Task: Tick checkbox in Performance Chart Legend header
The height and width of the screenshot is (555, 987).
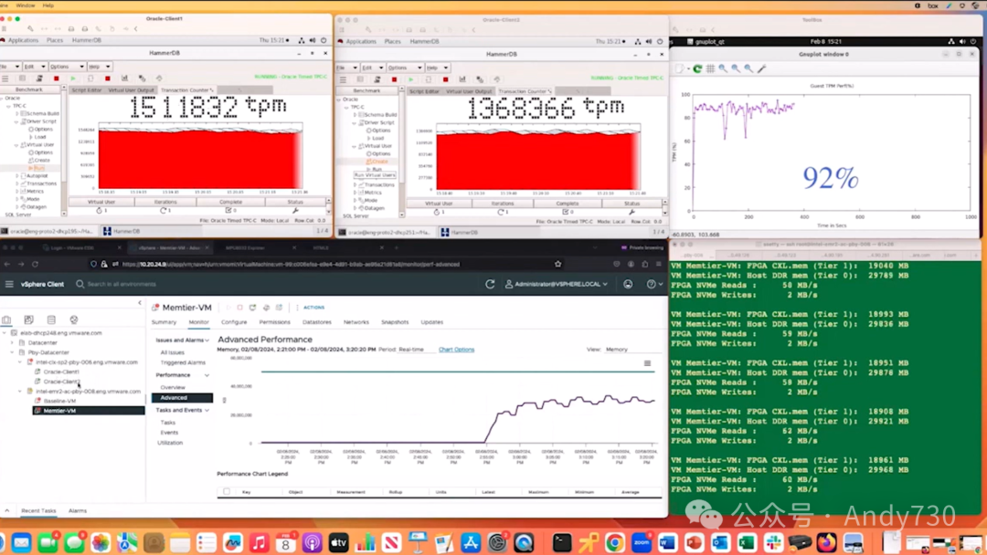Action: 227,492
